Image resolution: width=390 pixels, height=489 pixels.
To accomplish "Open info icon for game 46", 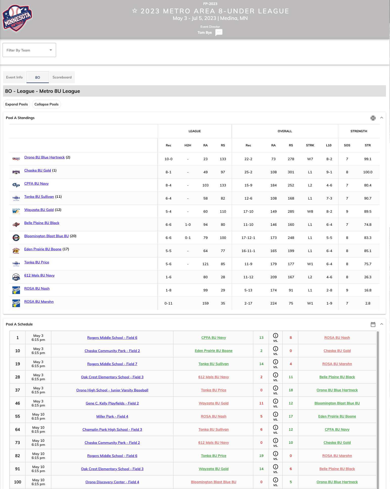I will point(276,401).
